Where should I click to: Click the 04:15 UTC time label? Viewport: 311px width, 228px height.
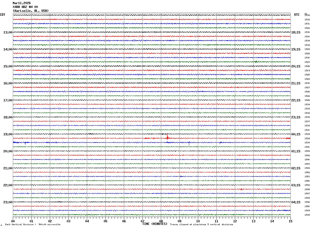[296, 202]
